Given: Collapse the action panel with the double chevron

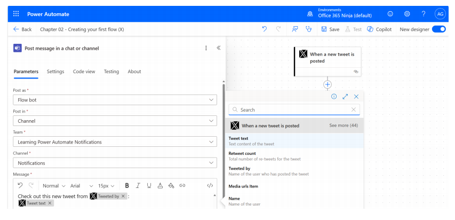Looking at the screenshot, I should tap(219, 48).
